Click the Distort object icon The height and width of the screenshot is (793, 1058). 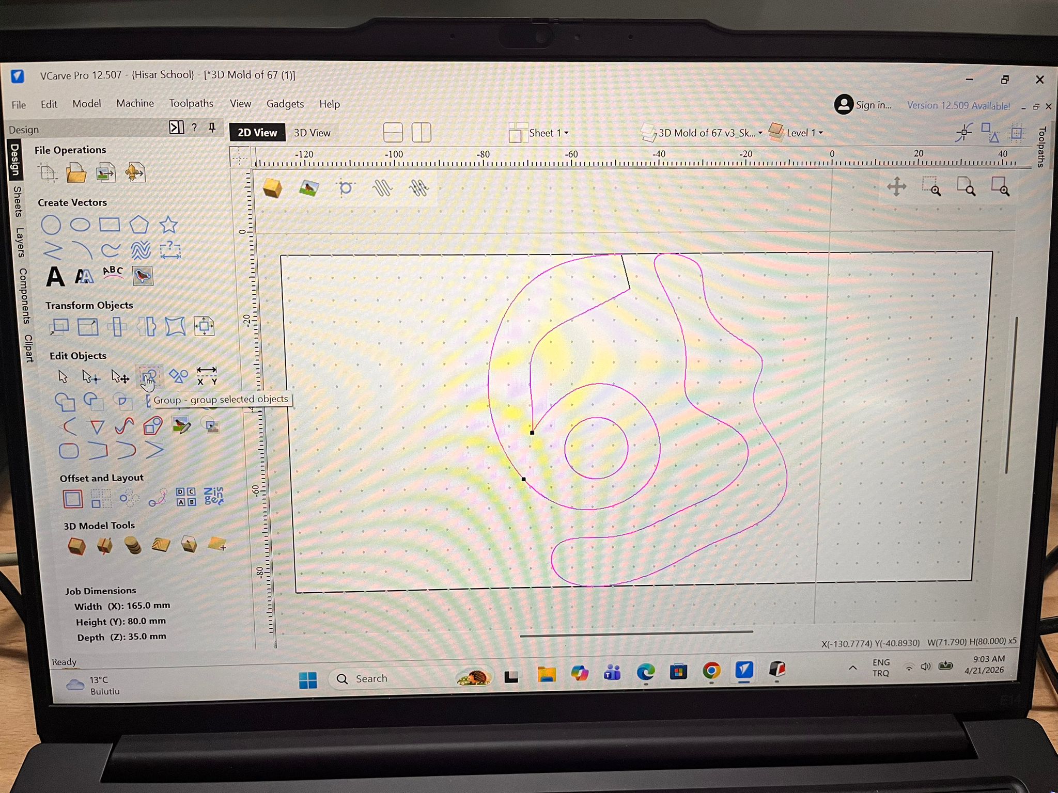[x=175, y=327]
